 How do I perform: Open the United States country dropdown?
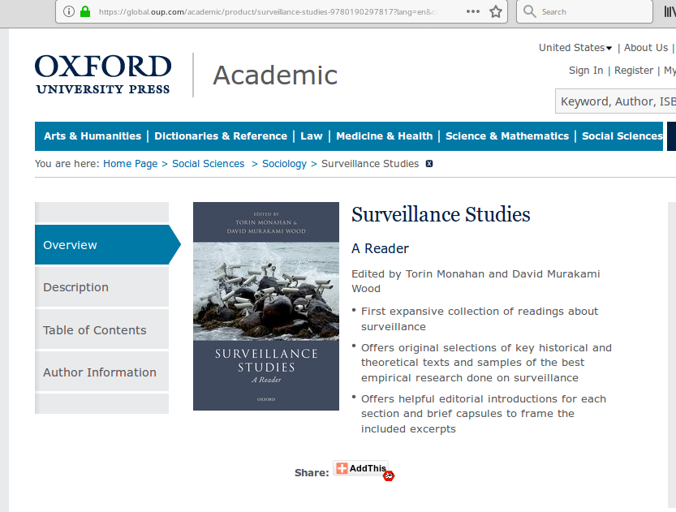[575, 47]
